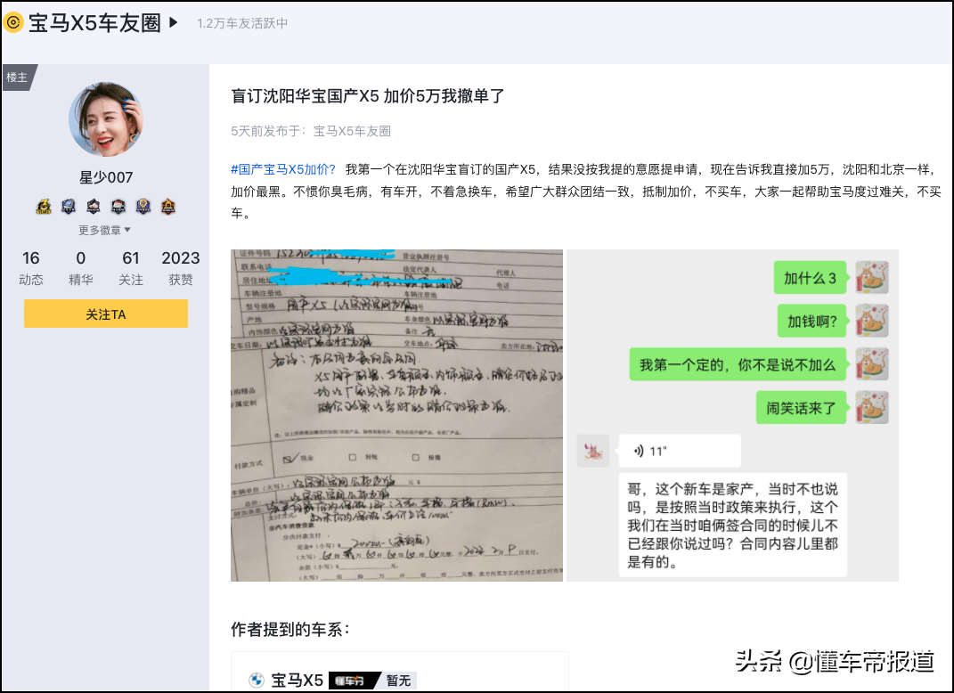Open the profile avatar of 星少007
The width and height of the screenshot is (954, 693).
tap(106, 119)
